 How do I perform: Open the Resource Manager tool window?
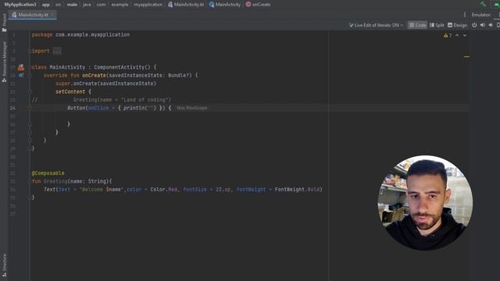pyautogui.click(x=4, y=62)
